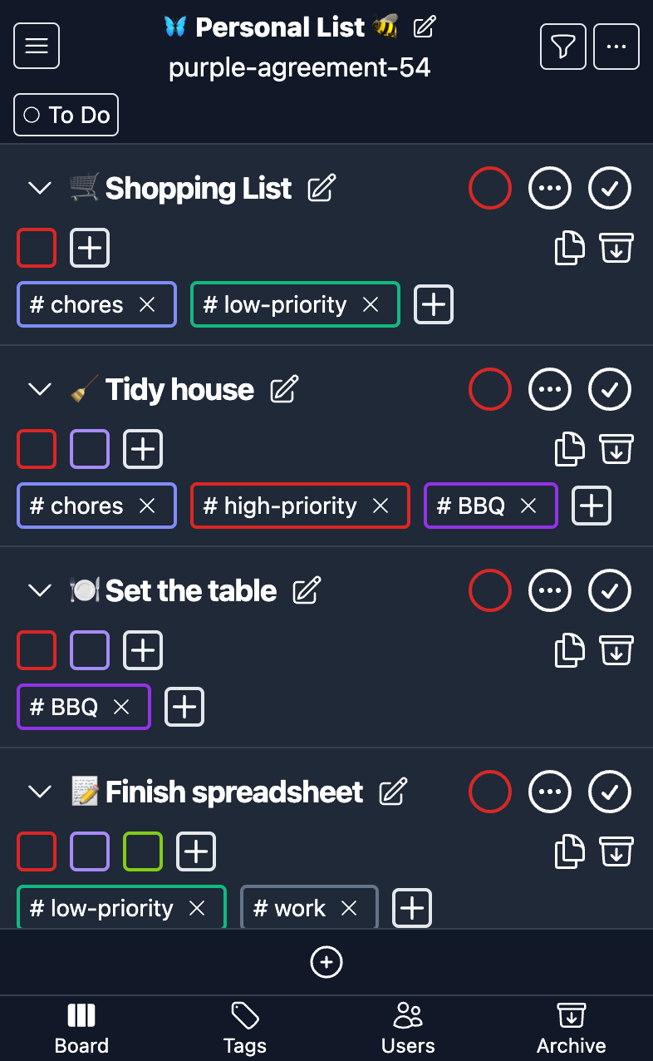Viewport: 653px width, 1061px height.
Task: Toggle red status circle on Tidy house
Action: [489, 389]
